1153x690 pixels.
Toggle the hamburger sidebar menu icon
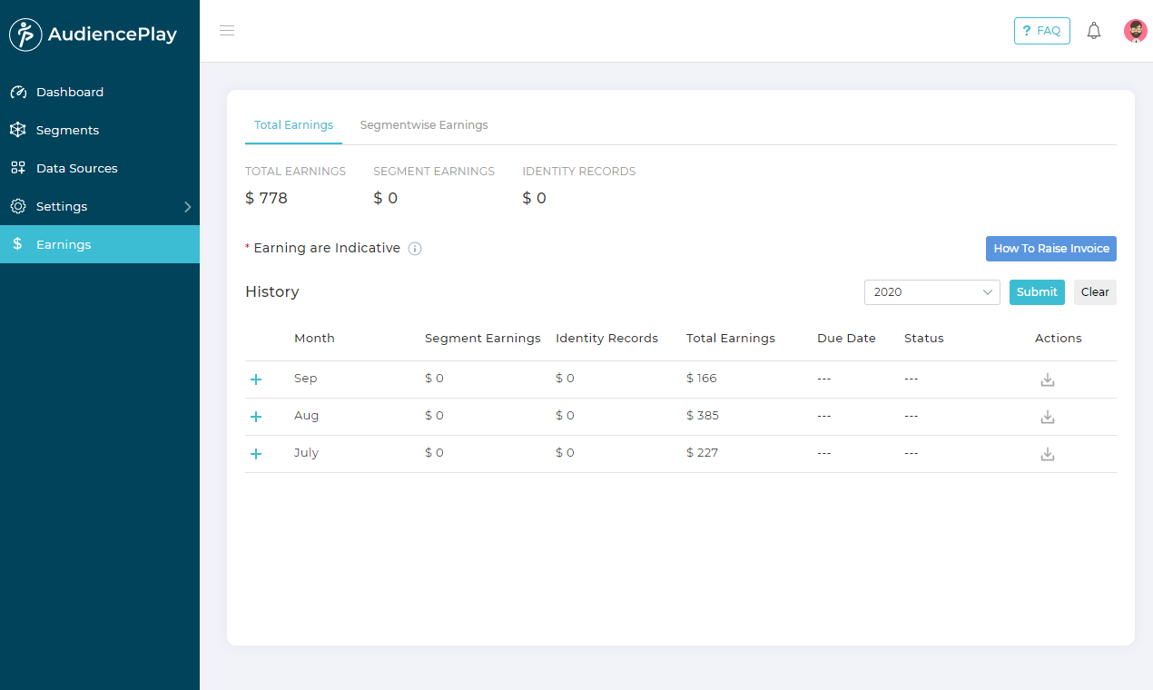pos(227,31)
